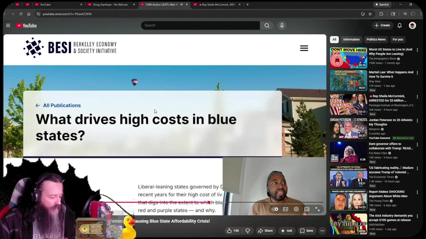This screenshot has height=239, width=426.
Task: Share this video
Action: tap(265, 231)
